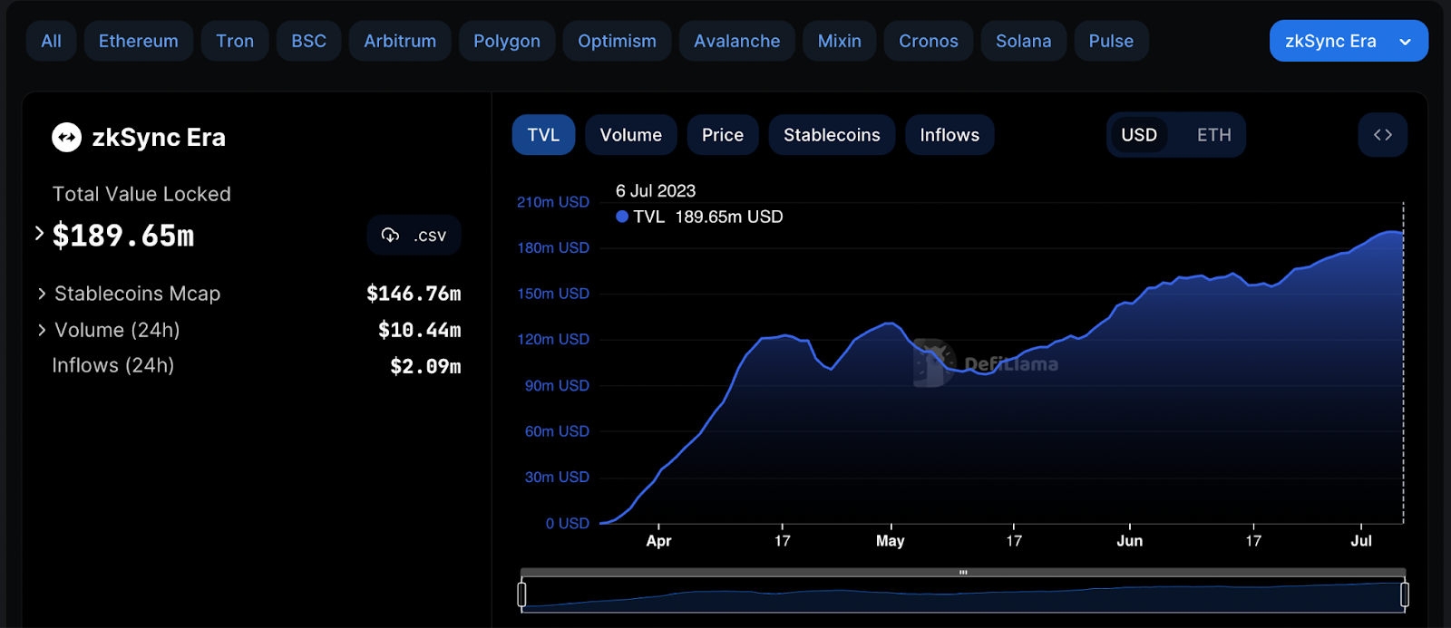Grab the right range slider handle
Viewport: 1451px width, 628px height.
pyautogui.click(x=1405, y=594)
